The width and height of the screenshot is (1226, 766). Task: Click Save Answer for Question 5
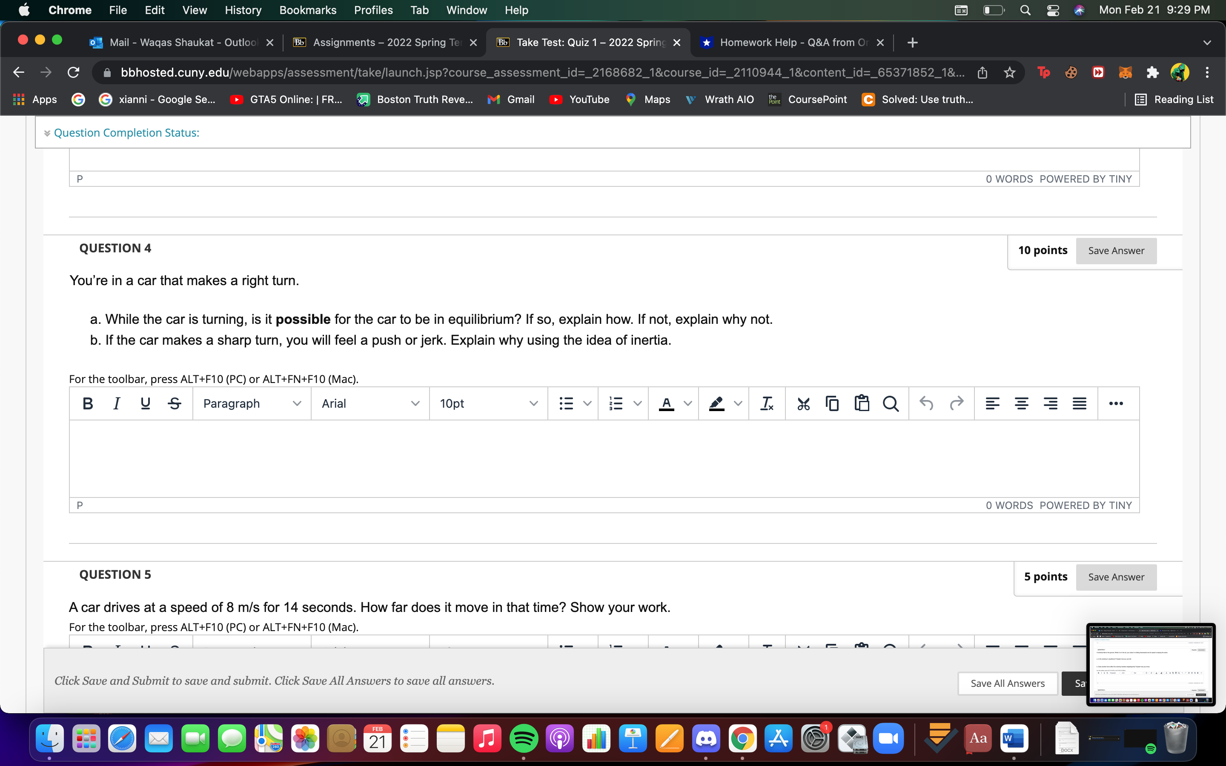[x=1116, y=577]
